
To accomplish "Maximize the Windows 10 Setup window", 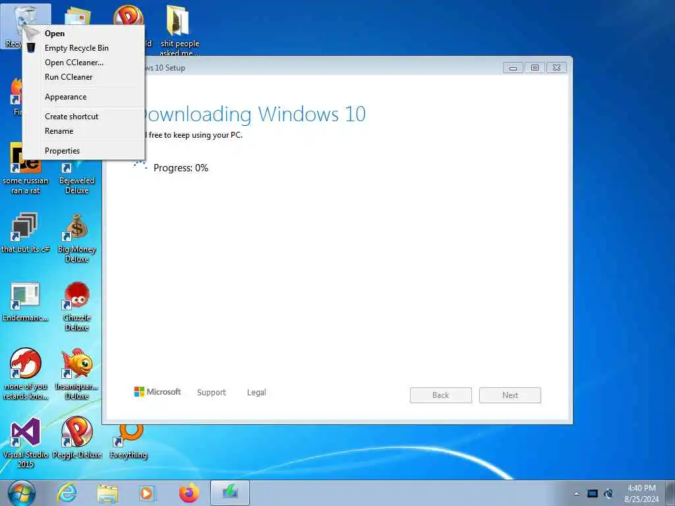I will pos(535,68).
